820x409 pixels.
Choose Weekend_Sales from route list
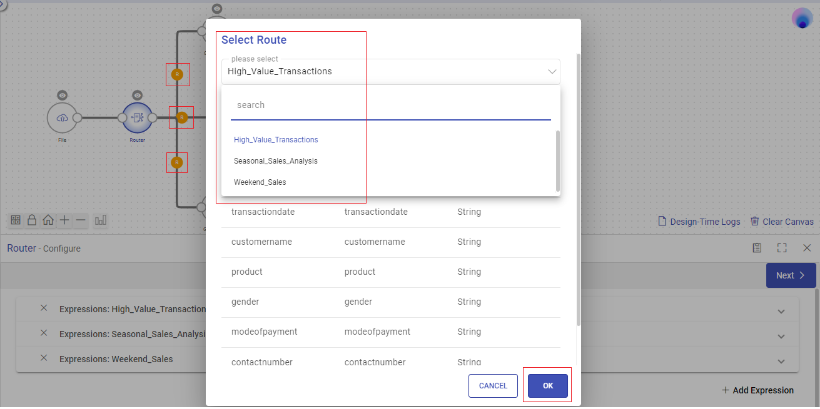click(260, 182)
